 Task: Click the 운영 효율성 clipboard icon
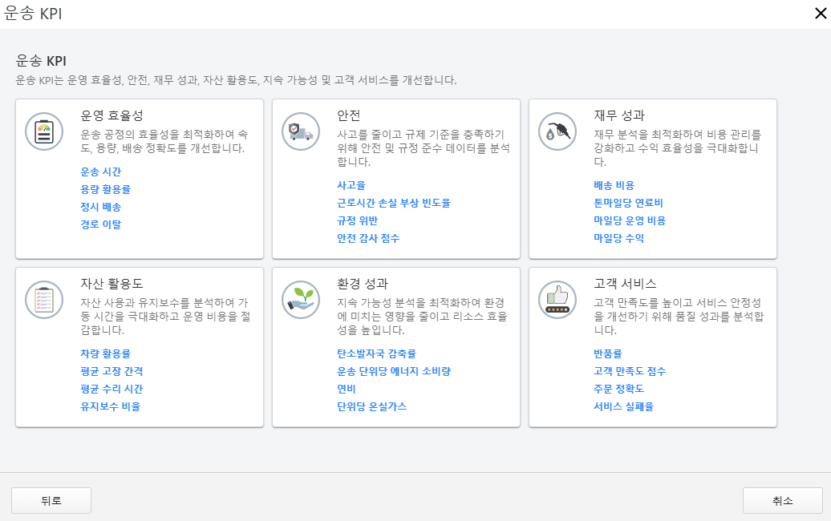coord(43,131)
